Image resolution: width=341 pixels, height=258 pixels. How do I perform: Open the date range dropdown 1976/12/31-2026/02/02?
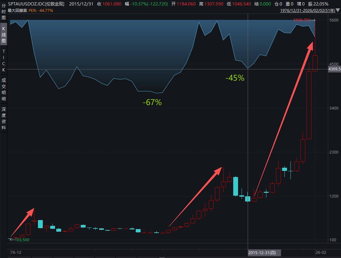[308, 10]
